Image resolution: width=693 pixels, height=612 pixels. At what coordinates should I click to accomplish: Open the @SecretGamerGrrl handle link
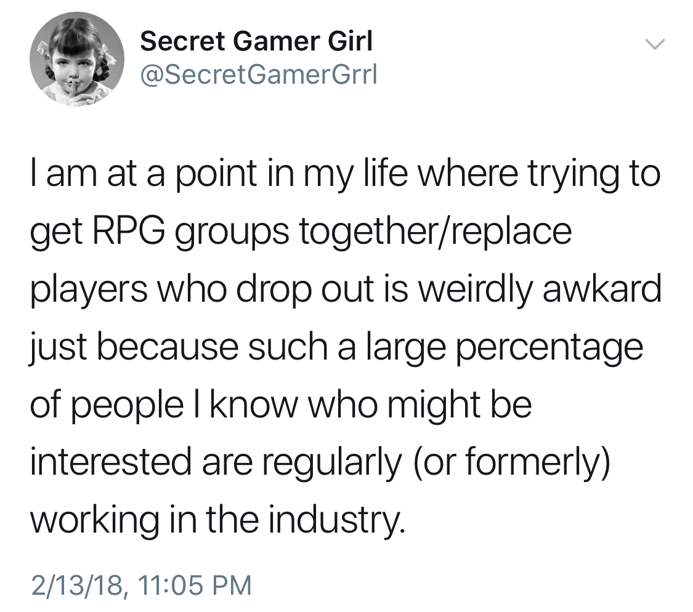[259, 74]
